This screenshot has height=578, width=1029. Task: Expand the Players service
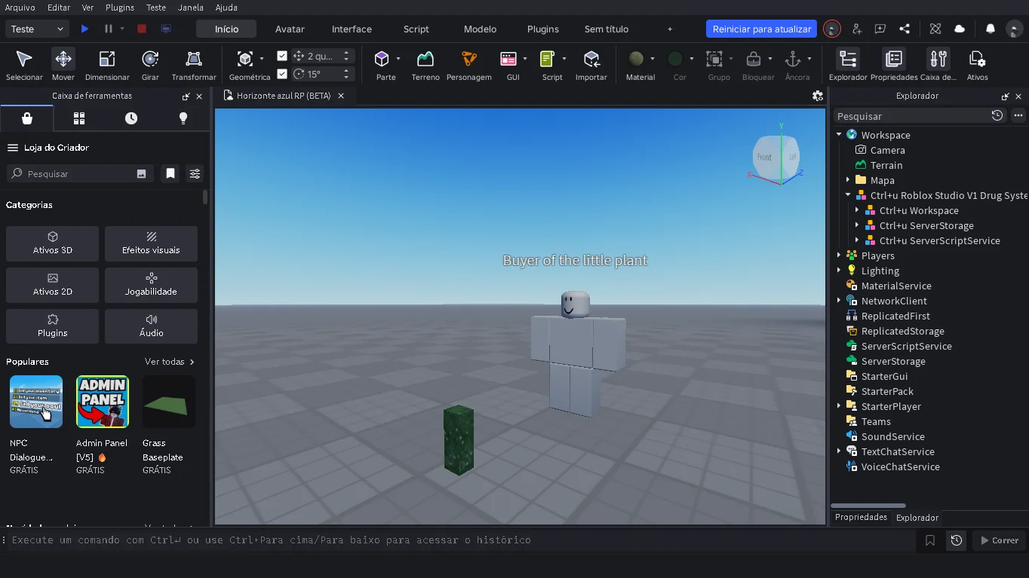click(839, 255)
